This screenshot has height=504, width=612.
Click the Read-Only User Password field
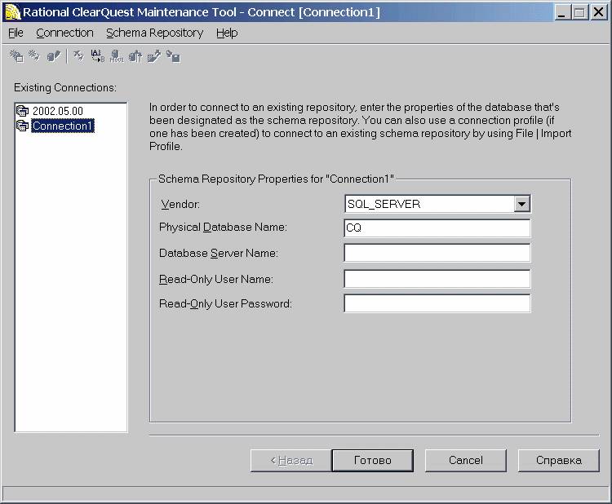pyautogui.click(x=437, y=304)
